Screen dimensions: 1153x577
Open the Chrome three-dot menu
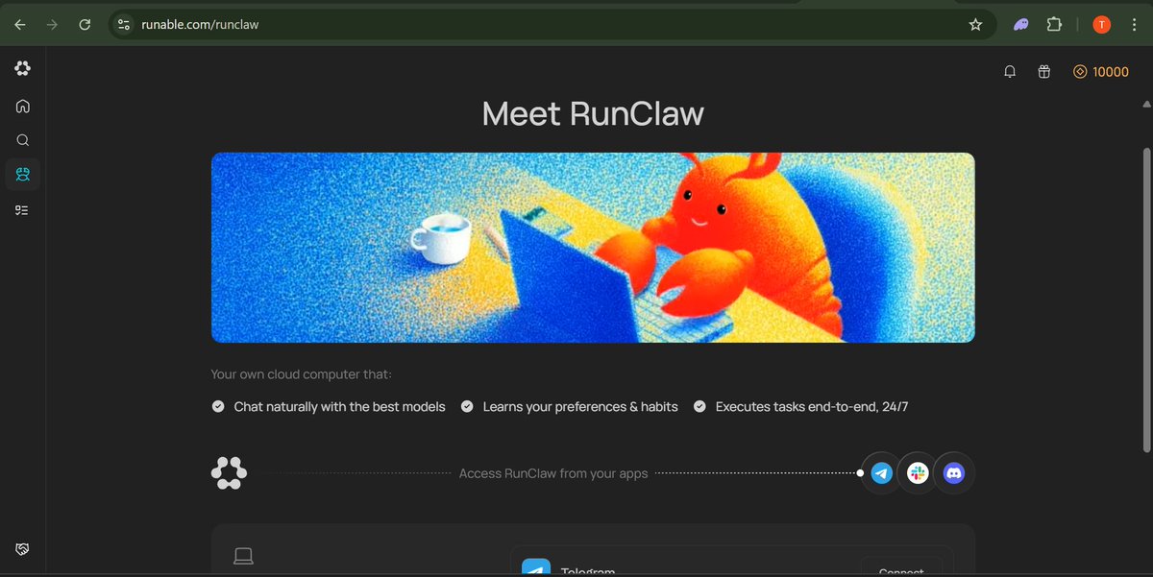tap(1135, 25)
